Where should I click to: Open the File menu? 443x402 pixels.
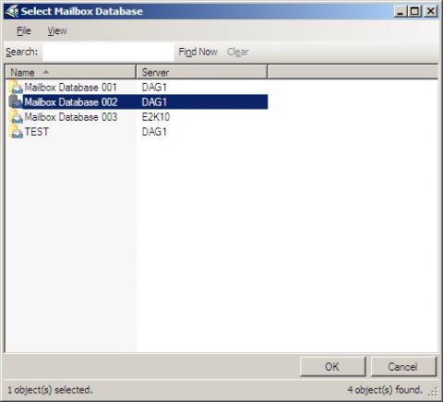tap(24, 30)
